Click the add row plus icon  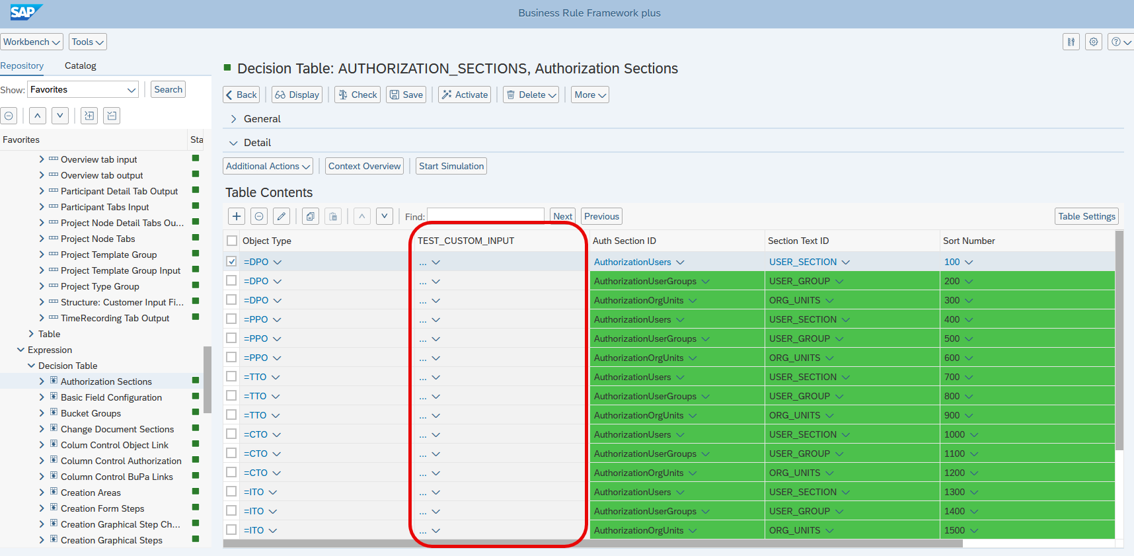pos(237,216)
